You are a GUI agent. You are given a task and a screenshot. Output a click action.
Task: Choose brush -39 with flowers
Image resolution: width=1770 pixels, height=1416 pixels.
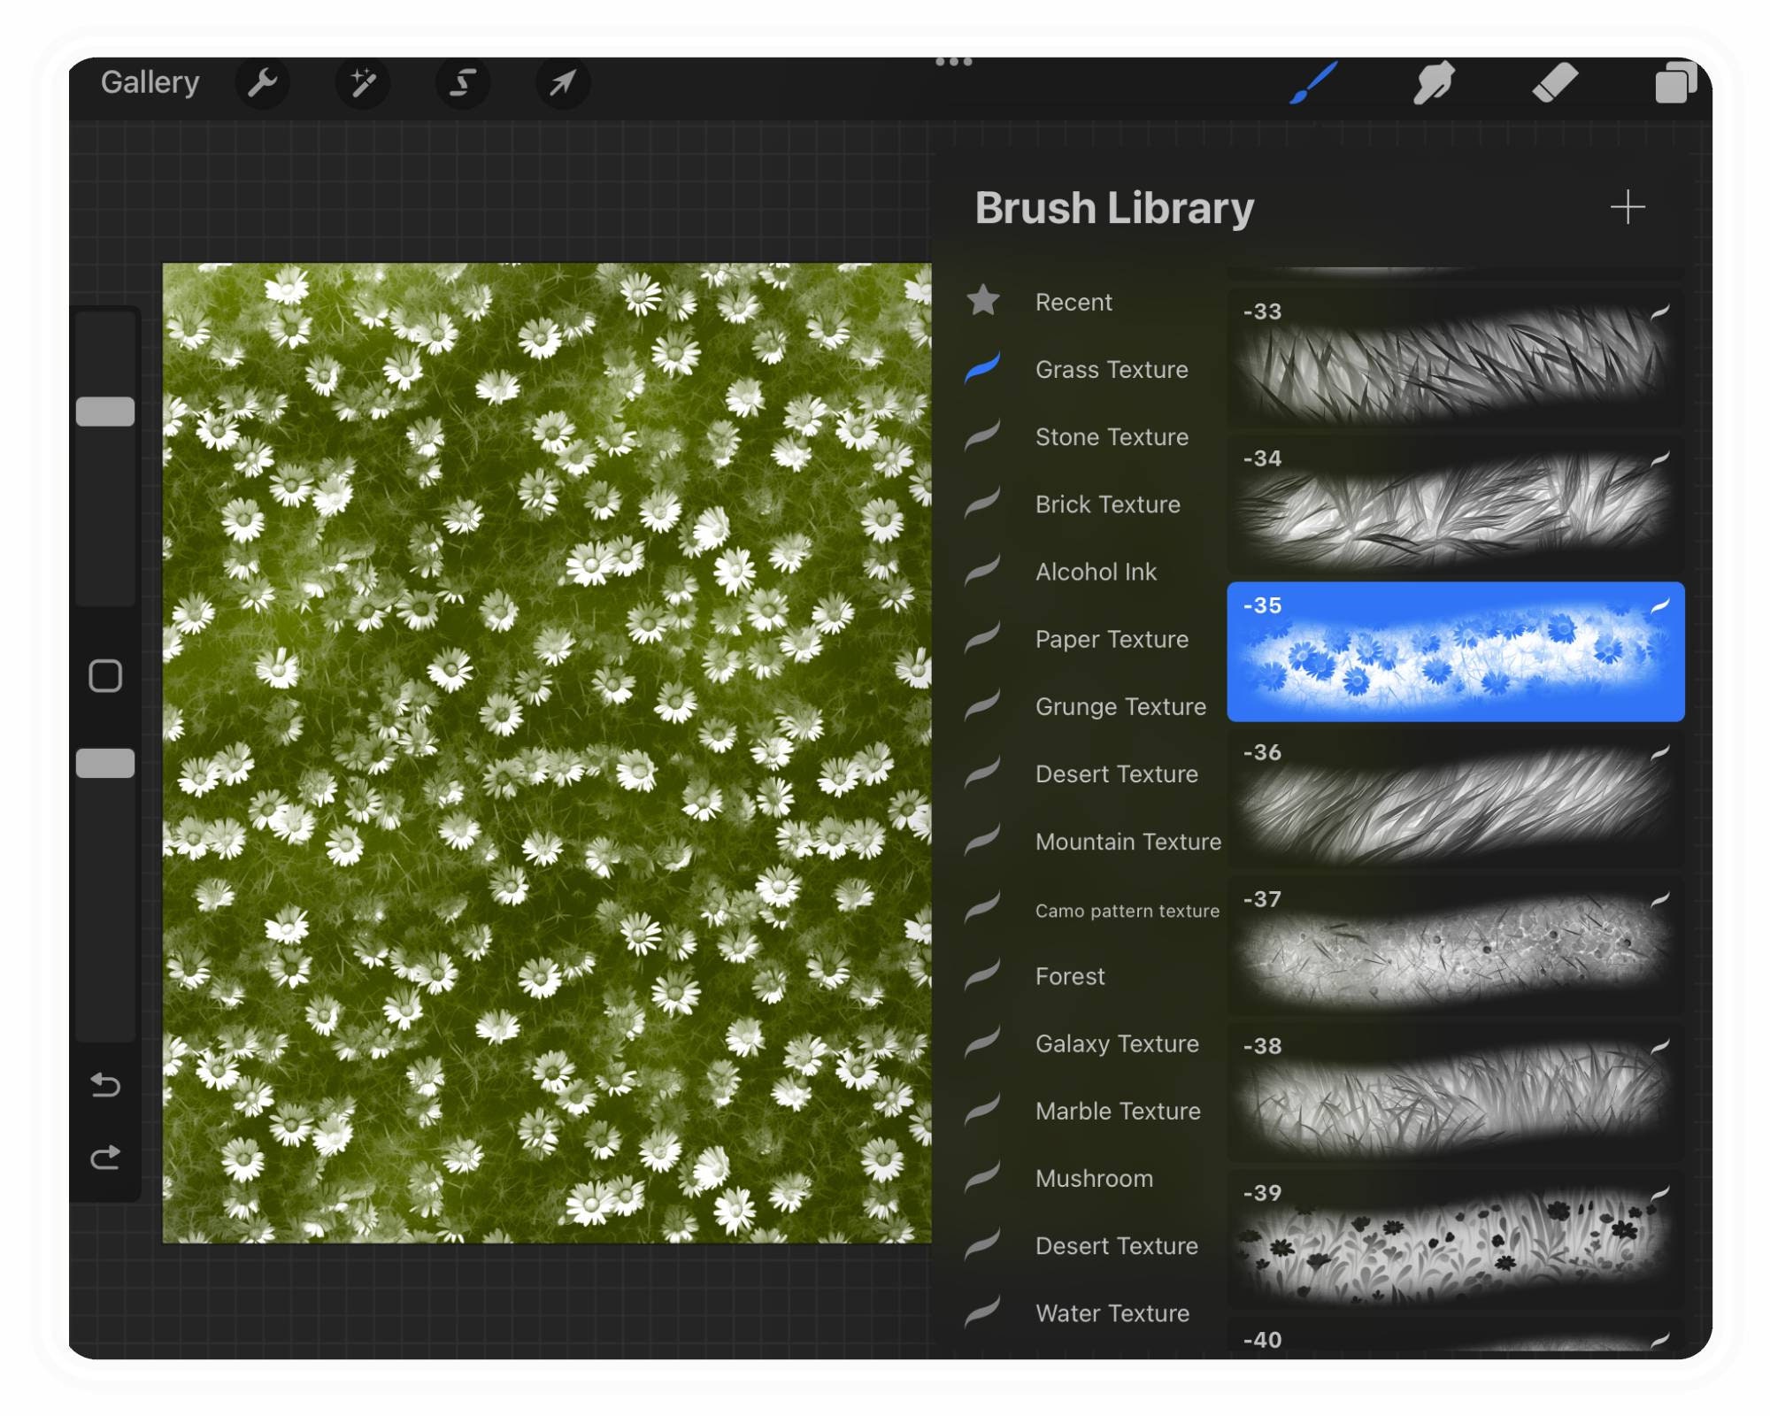click(1456, 1239)
